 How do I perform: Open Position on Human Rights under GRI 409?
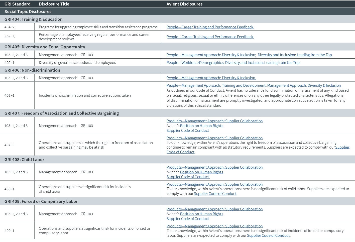point(201,214)
